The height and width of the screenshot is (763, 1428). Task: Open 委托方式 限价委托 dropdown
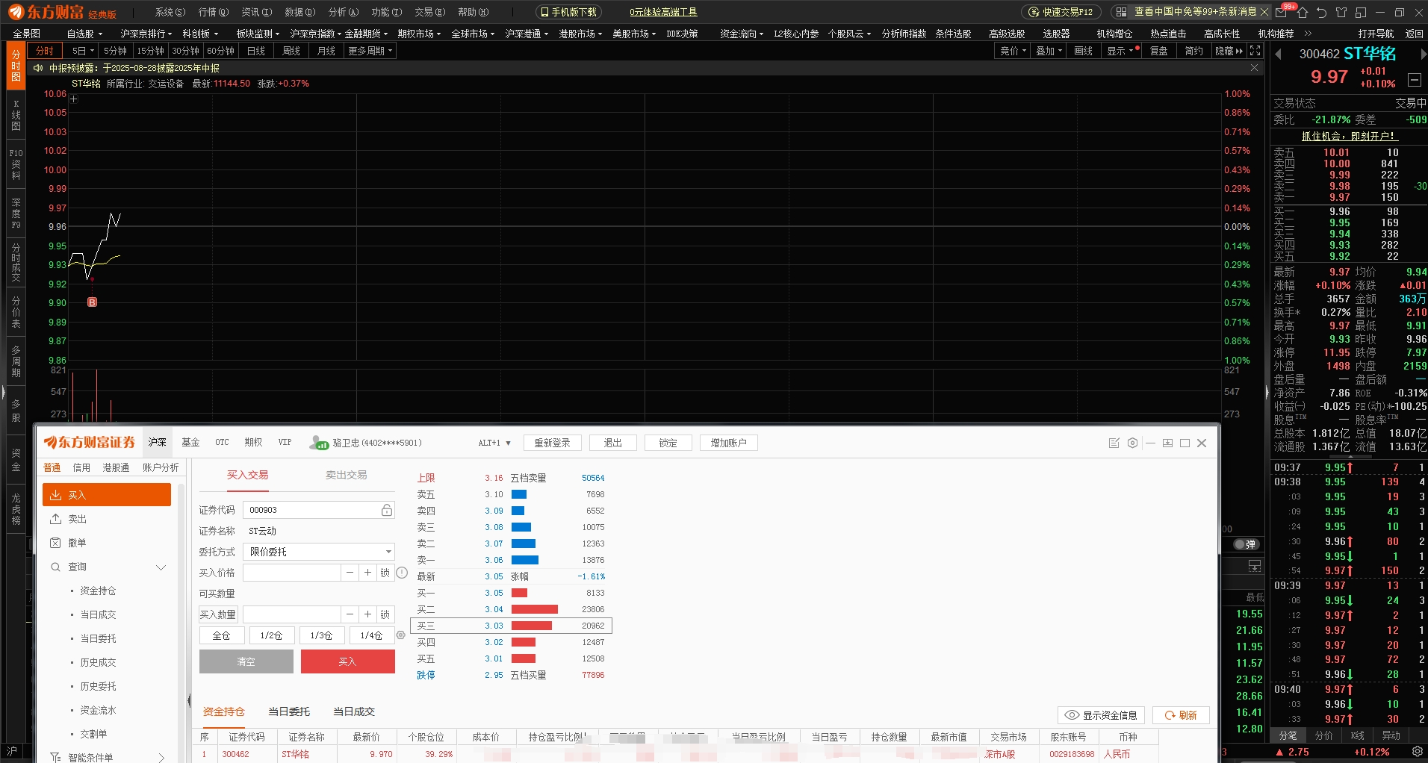(319, 552)
